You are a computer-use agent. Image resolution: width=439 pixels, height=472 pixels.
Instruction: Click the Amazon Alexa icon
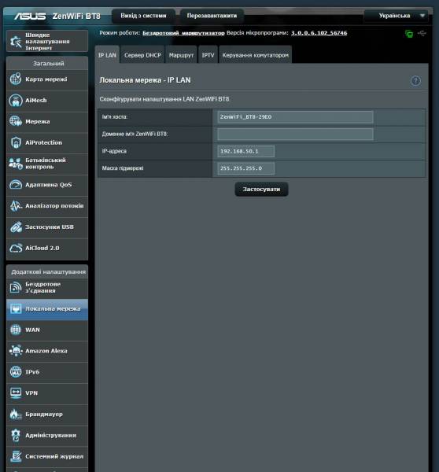pyautogui.click(x=16, y=351)
